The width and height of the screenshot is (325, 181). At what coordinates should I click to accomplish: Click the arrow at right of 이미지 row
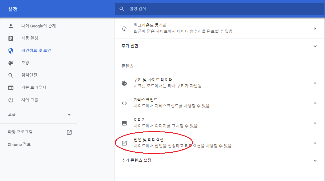pyautogui.click(x=315, y=123)
